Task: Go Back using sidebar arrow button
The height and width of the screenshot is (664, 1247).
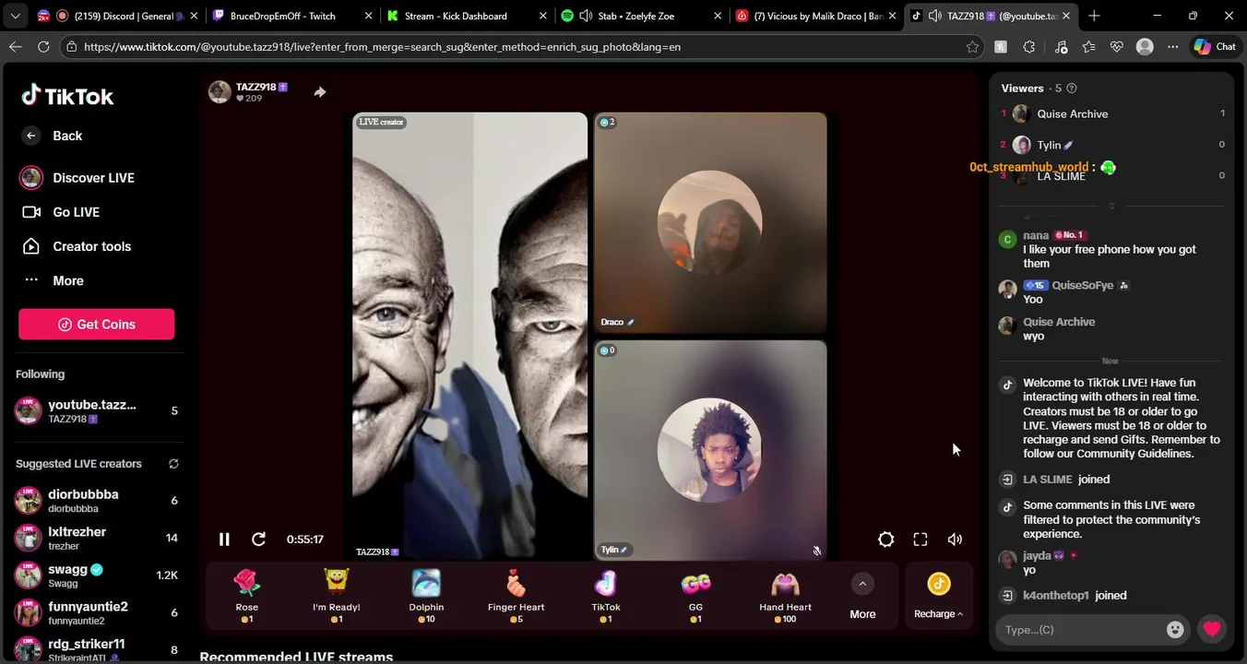Action: 31,136
